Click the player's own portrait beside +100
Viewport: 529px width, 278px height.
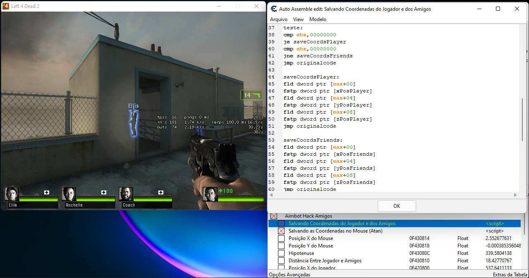(x=210, y=194)
